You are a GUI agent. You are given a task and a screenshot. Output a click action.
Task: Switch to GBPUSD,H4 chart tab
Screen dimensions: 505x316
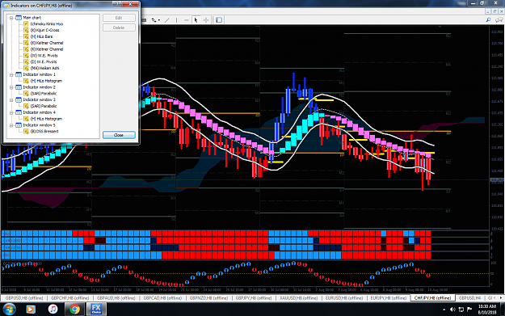point(469,298)
